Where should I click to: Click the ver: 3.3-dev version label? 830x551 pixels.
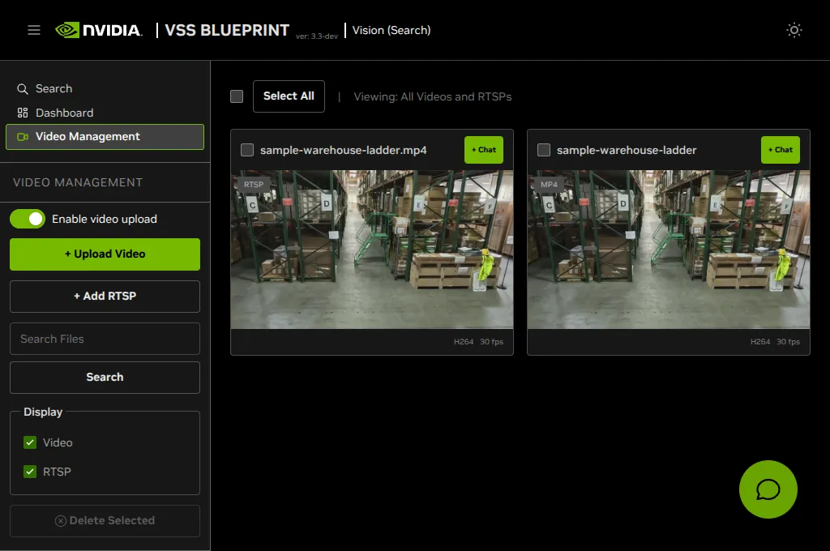317,36
